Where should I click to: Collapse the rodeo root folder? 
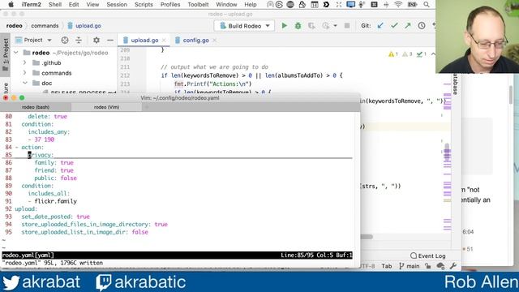pyautogui.click(x=16, y=53)
